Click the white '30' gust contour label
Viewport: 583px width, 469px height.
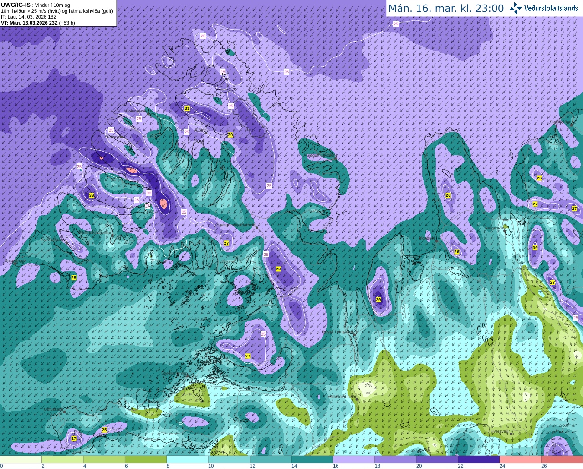[149, 193]
